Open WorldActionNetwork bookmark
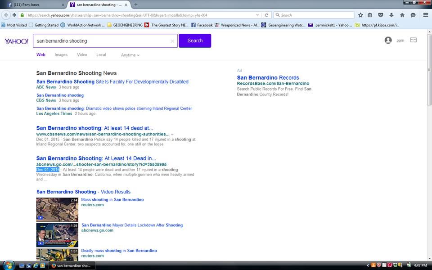Image resolution: width=432 pixels, height=270 pixels. coord(82,25)
